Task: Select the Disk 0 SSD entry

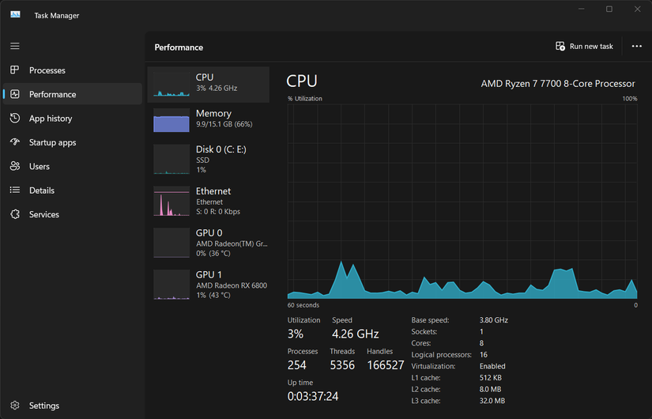Action: [209, 159]
